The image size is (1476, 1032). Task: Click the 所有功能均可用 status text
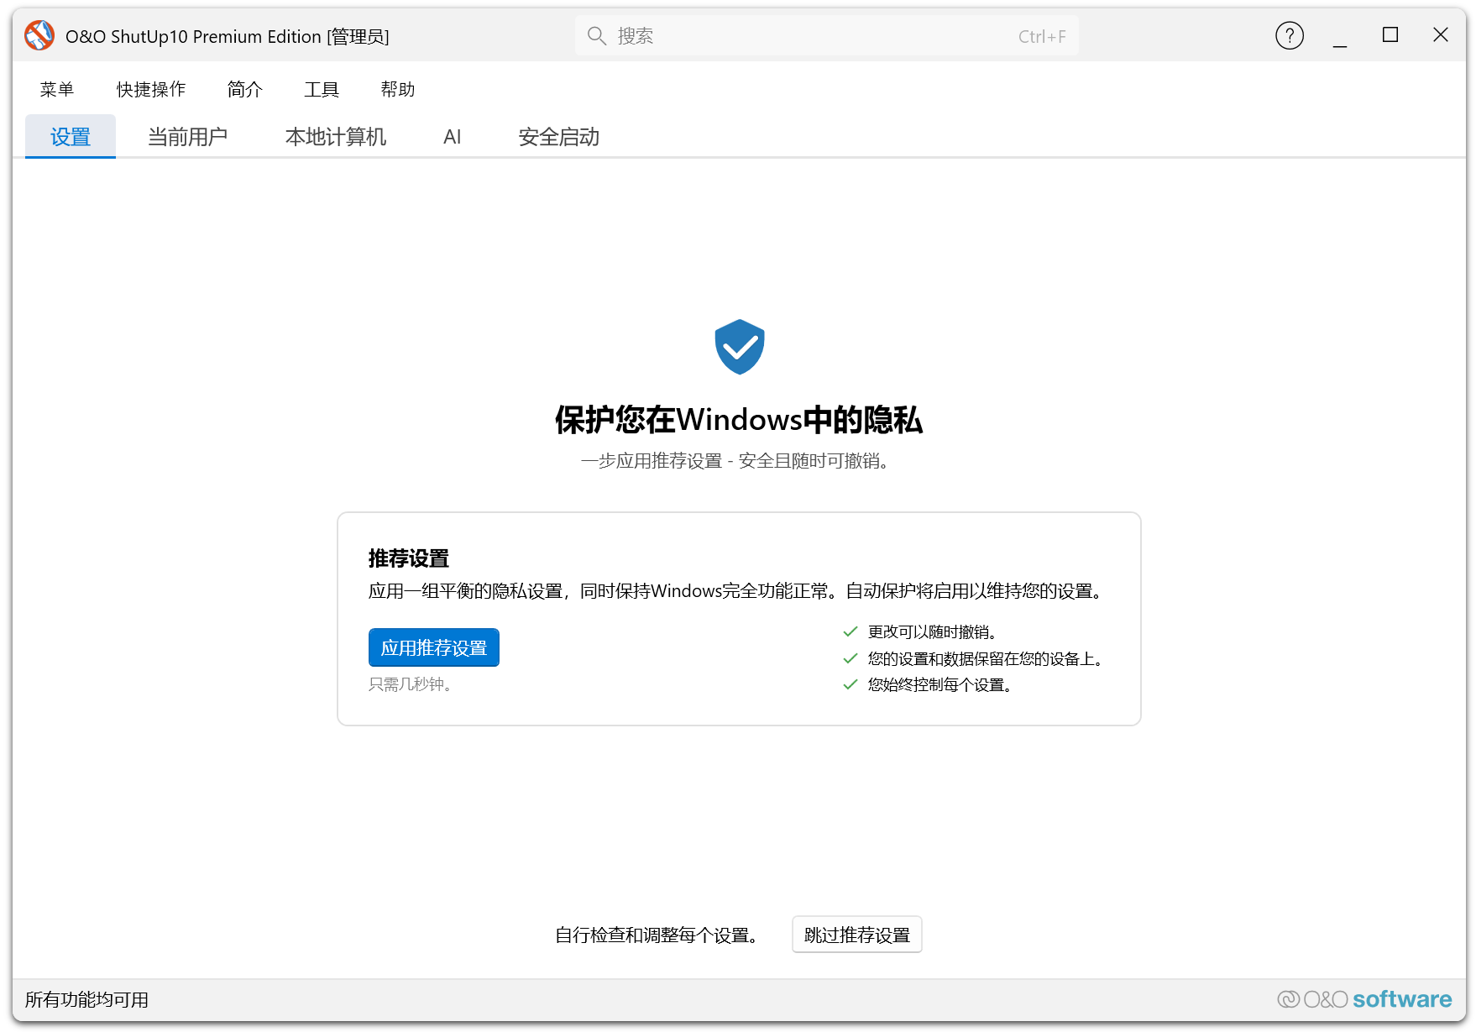pyautogui.click(x=86, y=999)
